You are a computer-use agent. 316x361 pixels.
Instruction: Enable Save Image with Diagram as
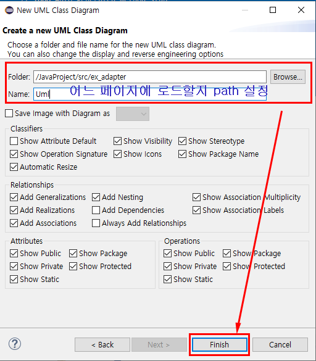pos(9,114)
